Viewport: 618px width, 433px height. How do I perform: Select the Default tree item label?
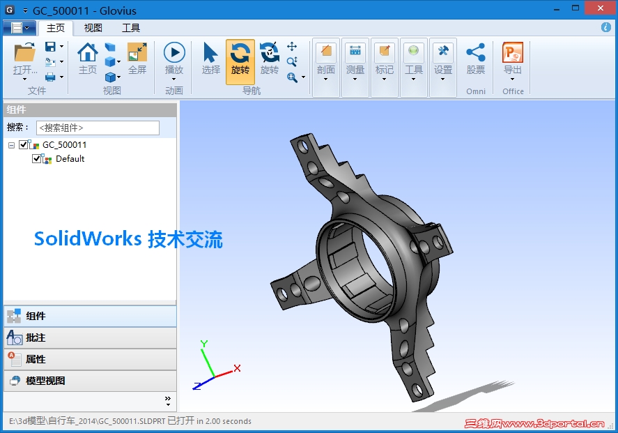click(x=70, y=158)
